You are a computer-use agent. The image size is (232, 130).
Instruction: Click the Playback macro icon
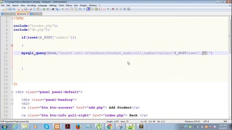tap(121, 9)
